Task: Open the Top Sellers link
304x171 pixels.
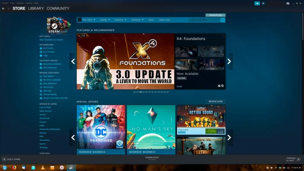Action: tap(48, 76)
